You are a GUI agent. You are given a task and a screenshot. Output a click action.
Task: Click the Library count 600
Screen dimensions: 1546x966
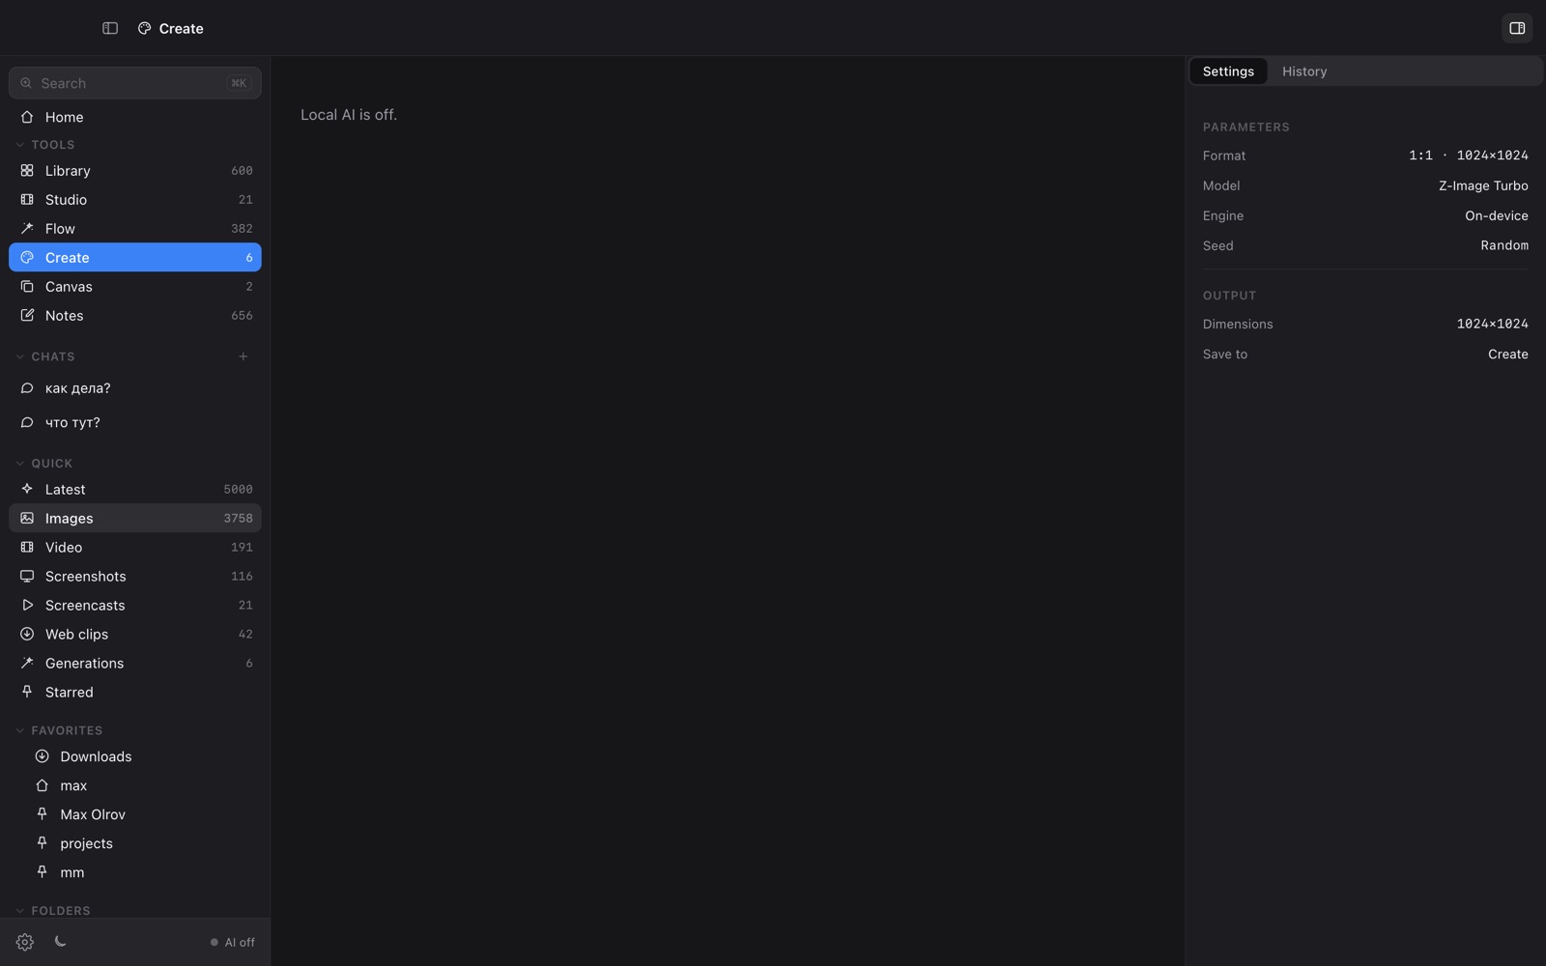tap(242, 171)
